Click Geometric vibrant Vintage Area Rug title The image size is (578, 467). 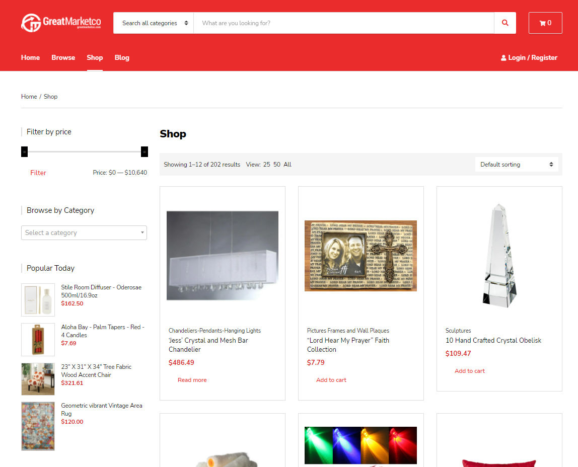click(101, 409)
